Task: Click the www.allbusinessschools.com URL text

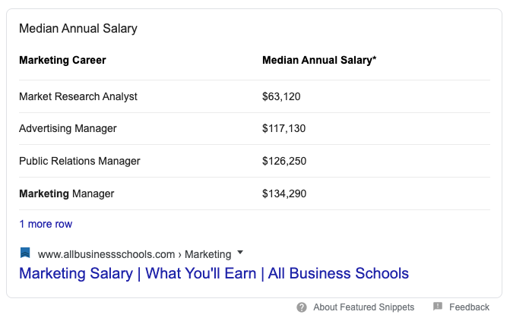Action: point(106,254)
